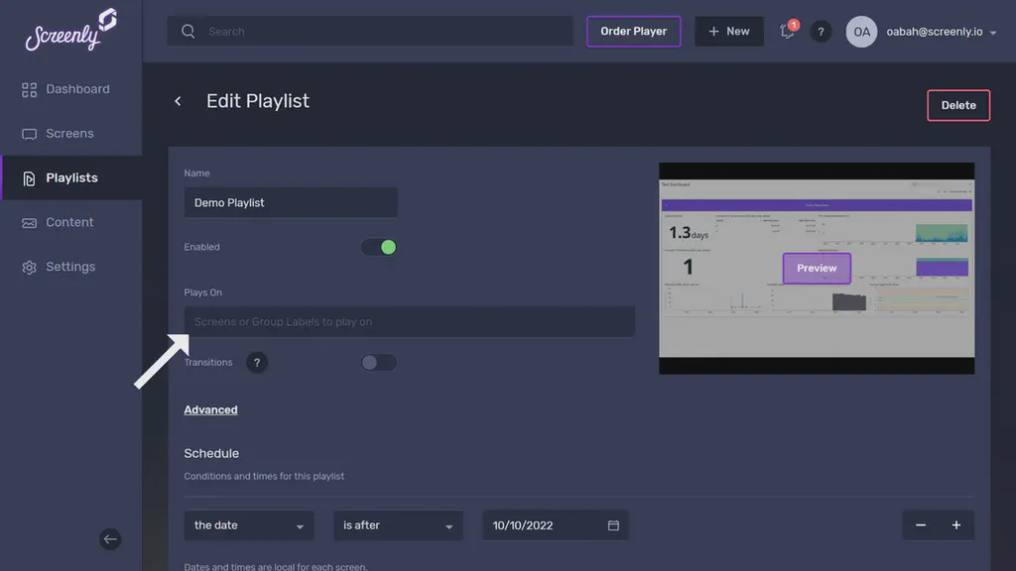Delete the Demo Playlist
Viewport: 1016px width, 571px height.
(957, 105)
